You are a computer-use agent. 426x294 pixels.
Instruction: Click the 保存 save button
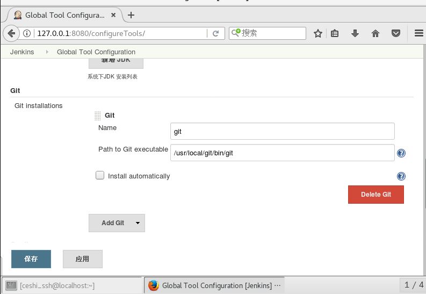pyautogui.click(x=31, y=259)
